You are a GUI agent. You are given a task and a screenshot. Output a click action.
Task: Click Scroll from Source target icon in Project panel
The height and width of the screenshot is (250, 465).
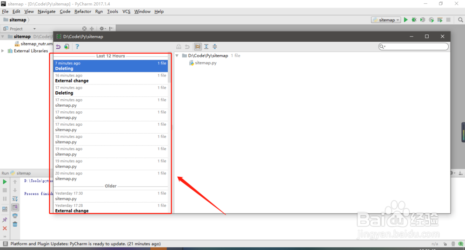[x=84, y=29]
